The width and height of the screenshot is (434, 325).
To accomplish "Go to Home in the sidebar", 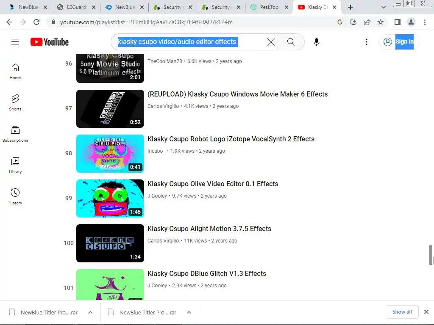I will click(15, 71).
